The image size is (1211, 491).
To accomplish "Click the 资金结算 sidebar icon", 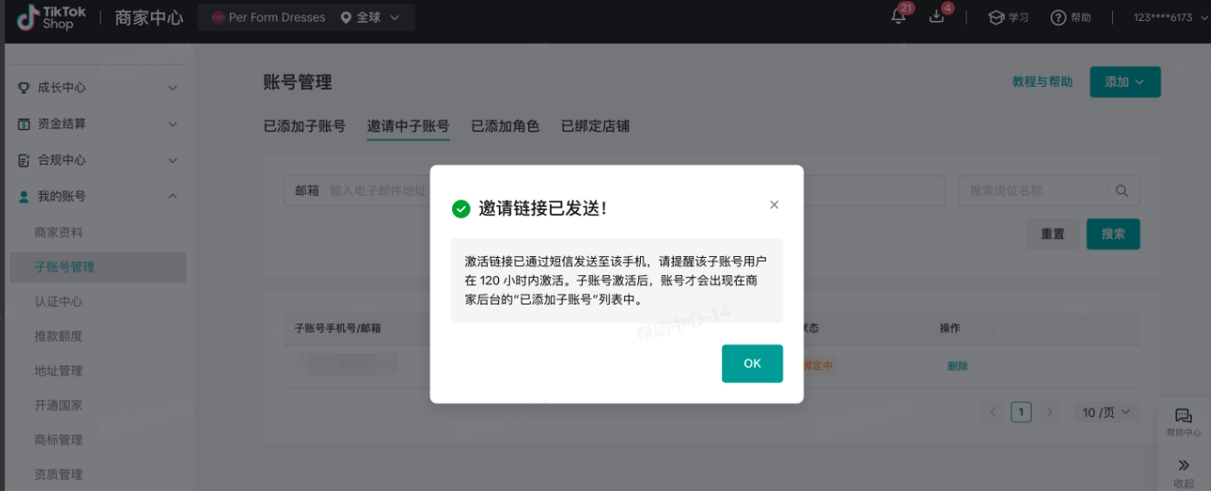I will (x=25, y=123).
